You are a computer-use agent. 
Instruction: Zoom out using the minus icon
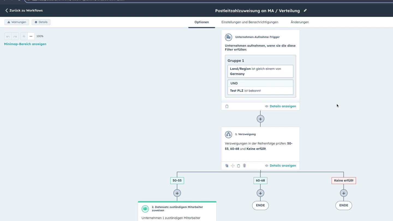point(31,36)
